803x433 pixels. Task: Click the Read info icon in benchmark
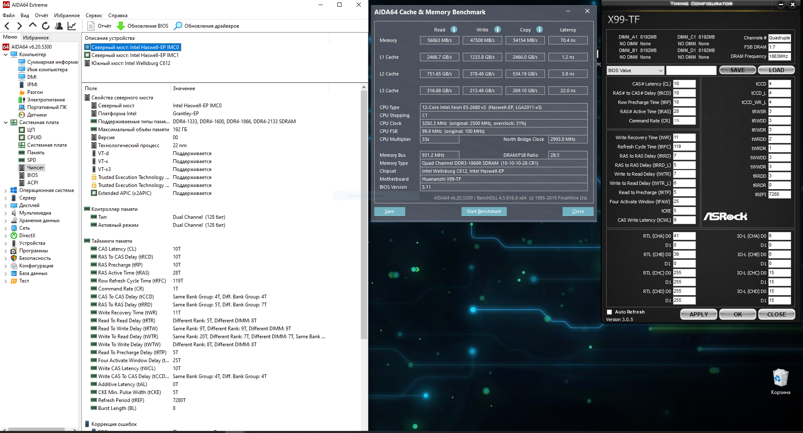pyautogui.click(x=454, y=29)
